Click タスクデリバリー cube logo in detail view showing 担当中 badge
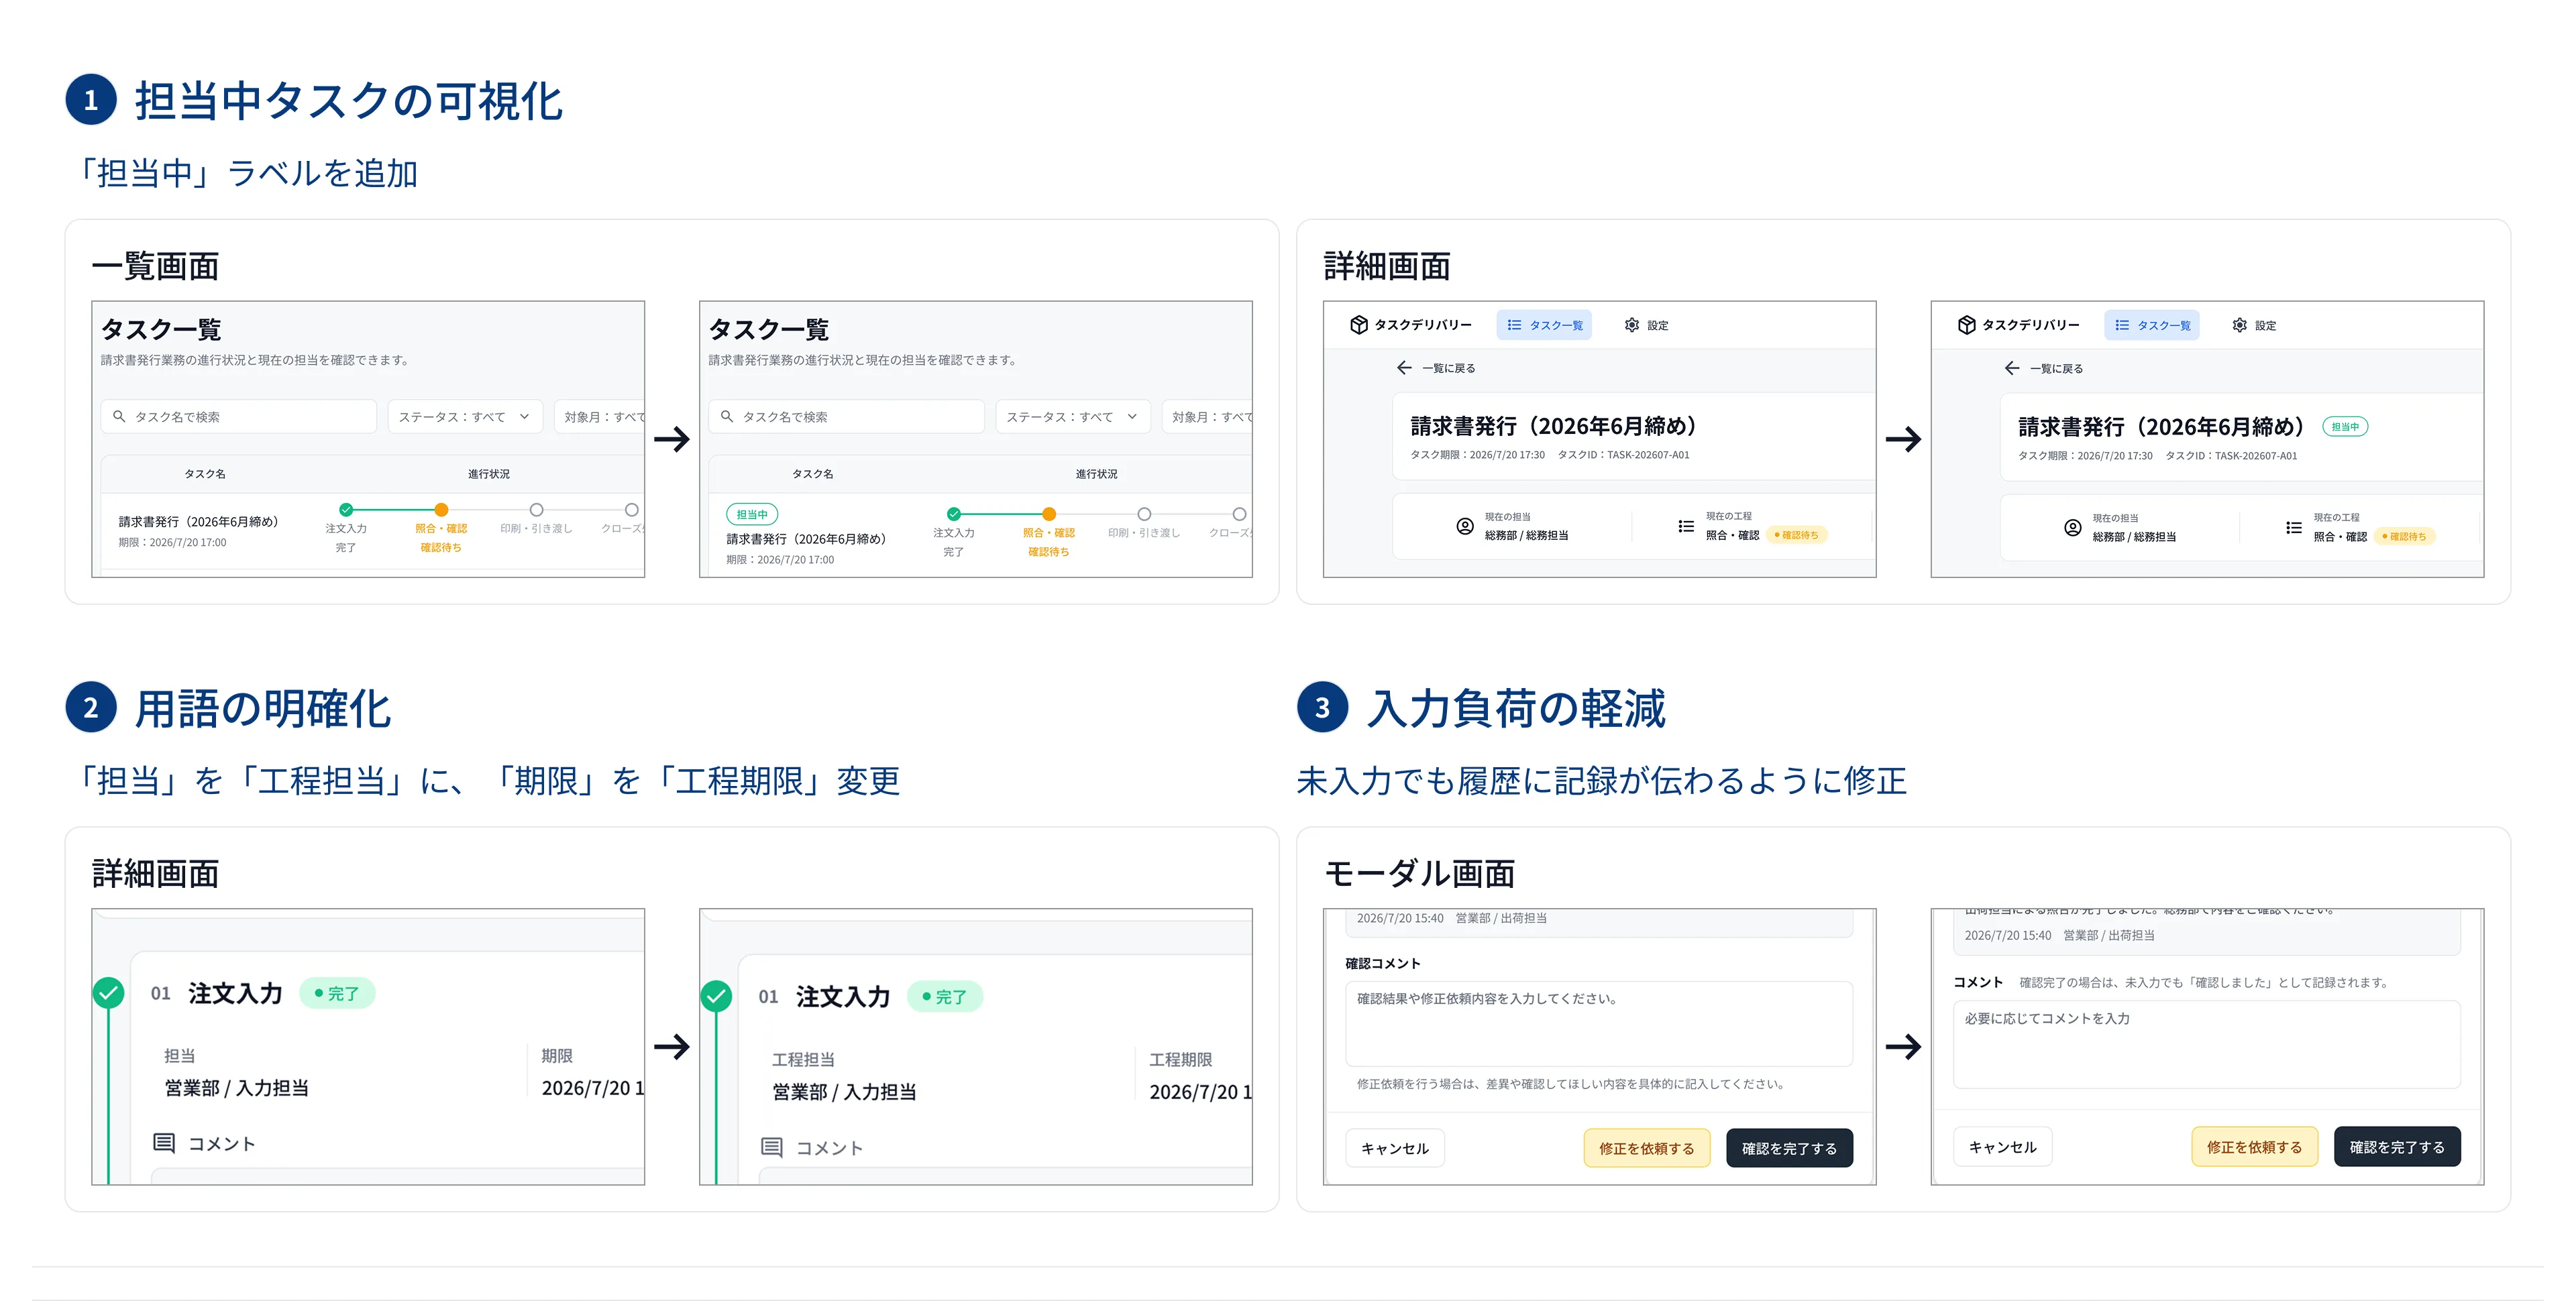2576x1301 pixels. 1966,325
